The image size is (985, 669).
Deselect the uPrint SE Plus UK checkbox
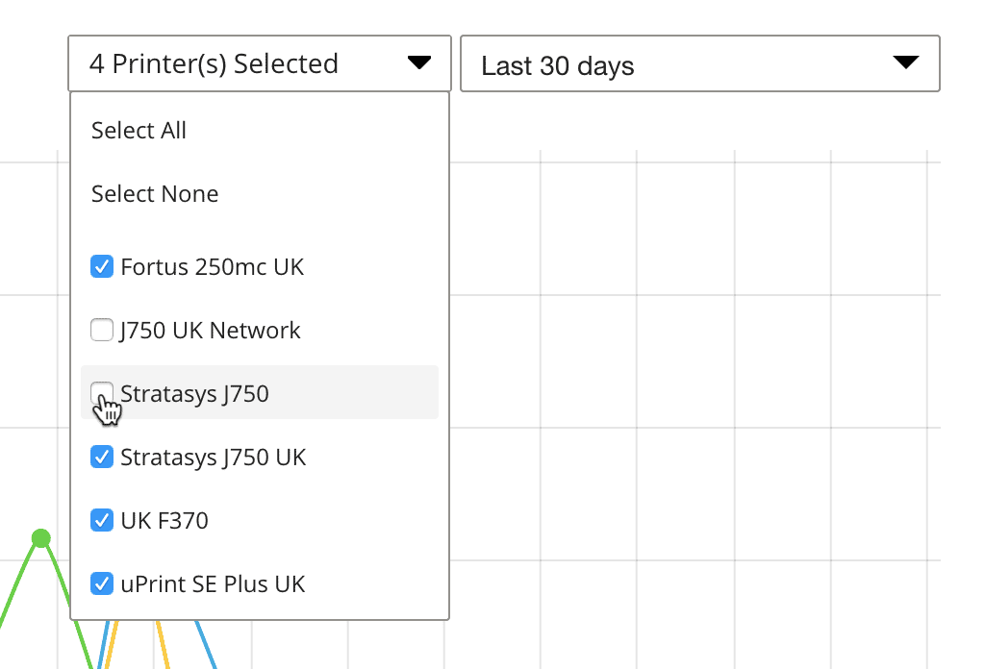102,583
